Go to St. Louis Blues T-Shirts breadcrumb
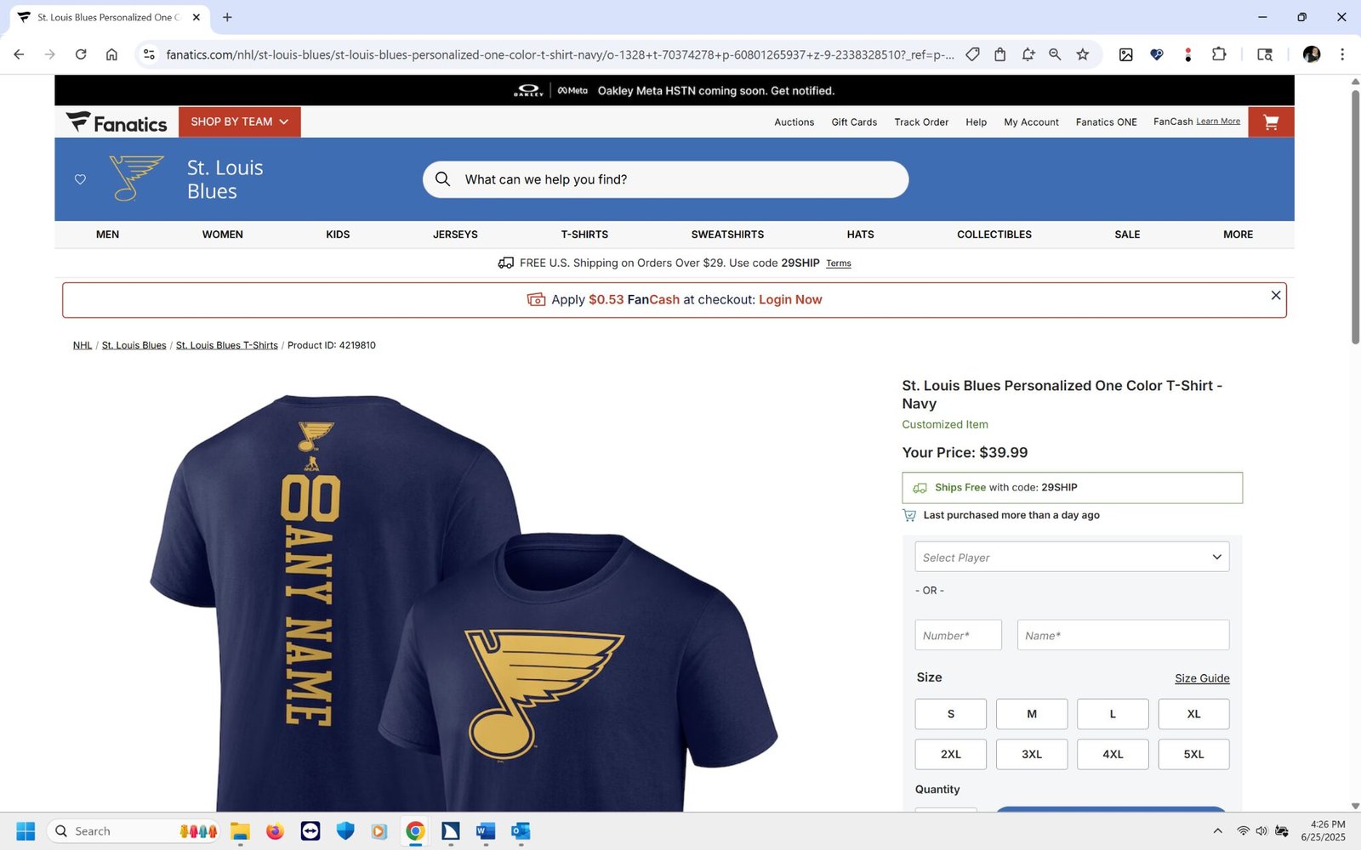This screenshot has width=1361, height=850. pyautogui.click(x=227, y=345)
